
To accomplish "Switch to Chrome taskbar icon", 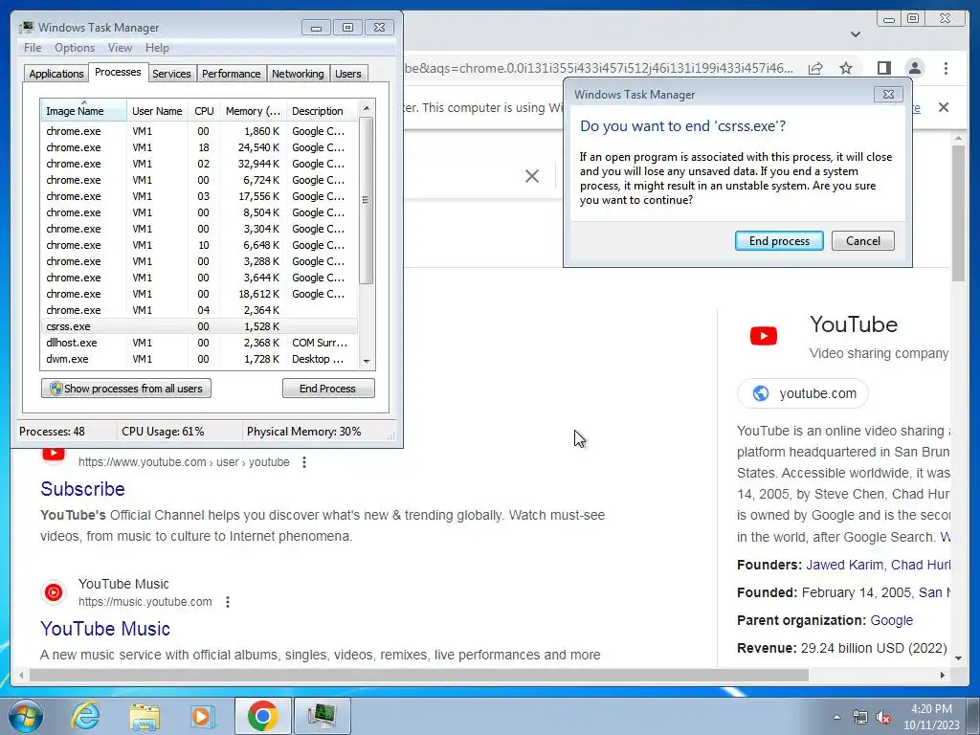I will click(x=262, y=716).
